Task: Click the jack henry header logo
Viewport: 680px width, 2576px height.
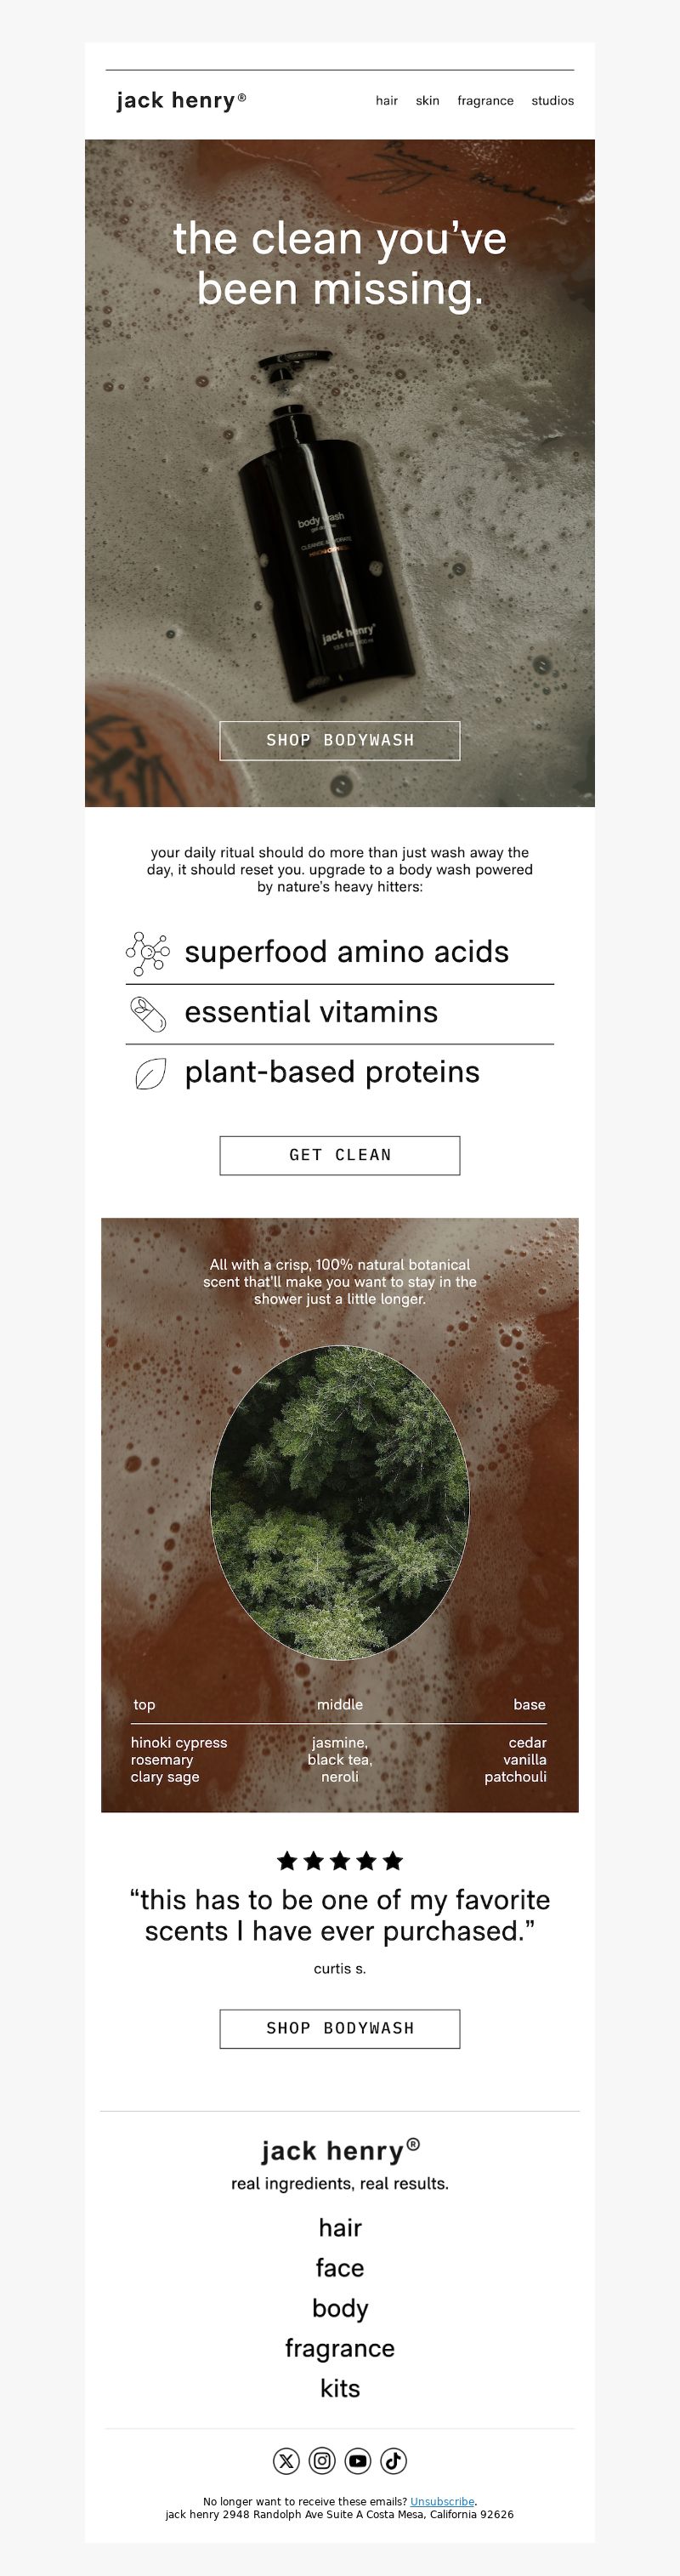Action: 181,100
